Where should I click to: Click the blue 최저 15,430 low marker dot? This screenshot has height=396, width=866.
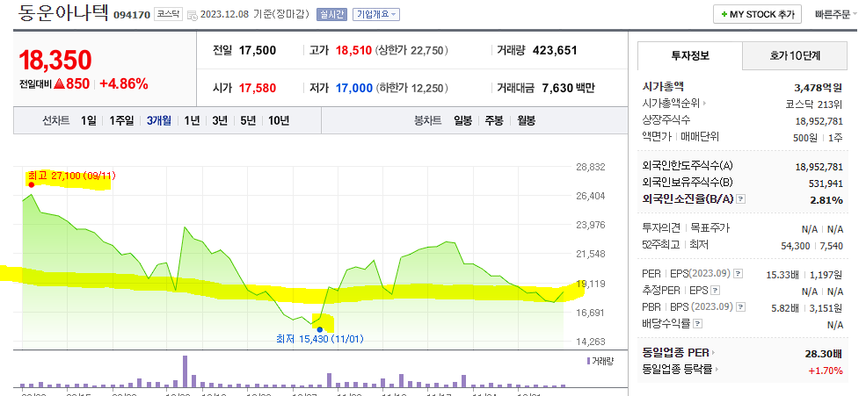320,329
